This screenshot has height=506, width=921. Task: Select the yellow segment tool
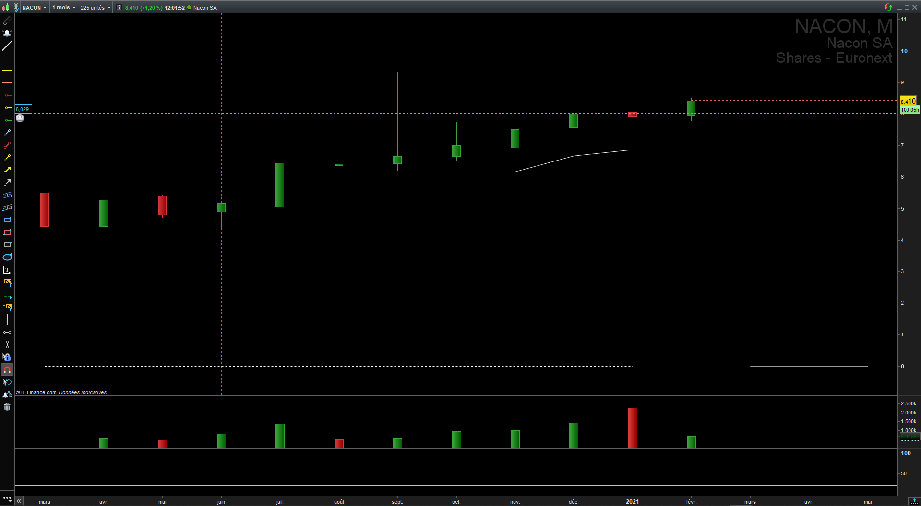click(x=7, y=158)
